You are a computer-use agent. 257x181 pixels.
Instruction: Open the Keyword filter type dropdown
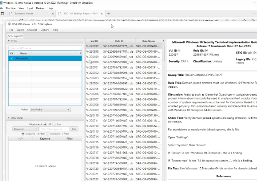tap(25, 129)
